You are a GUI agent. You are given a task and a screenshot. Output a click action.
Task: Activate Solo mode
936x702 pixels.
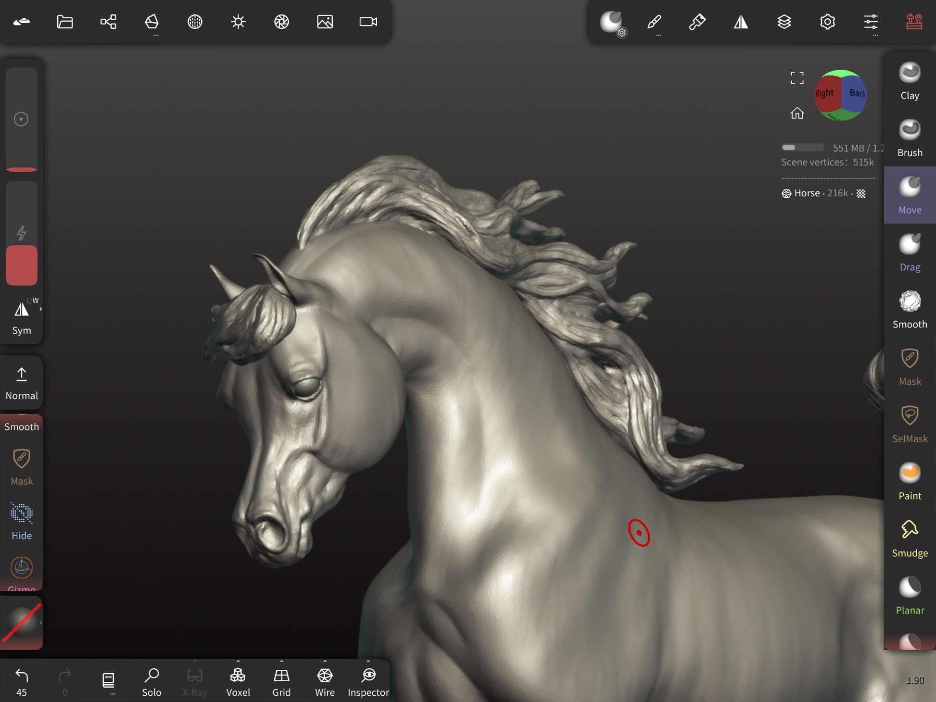[x=152, y=681]
